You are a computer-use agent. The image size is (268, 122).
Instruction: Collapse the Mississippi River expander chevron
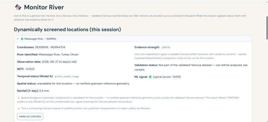click(x=18, y=39)
